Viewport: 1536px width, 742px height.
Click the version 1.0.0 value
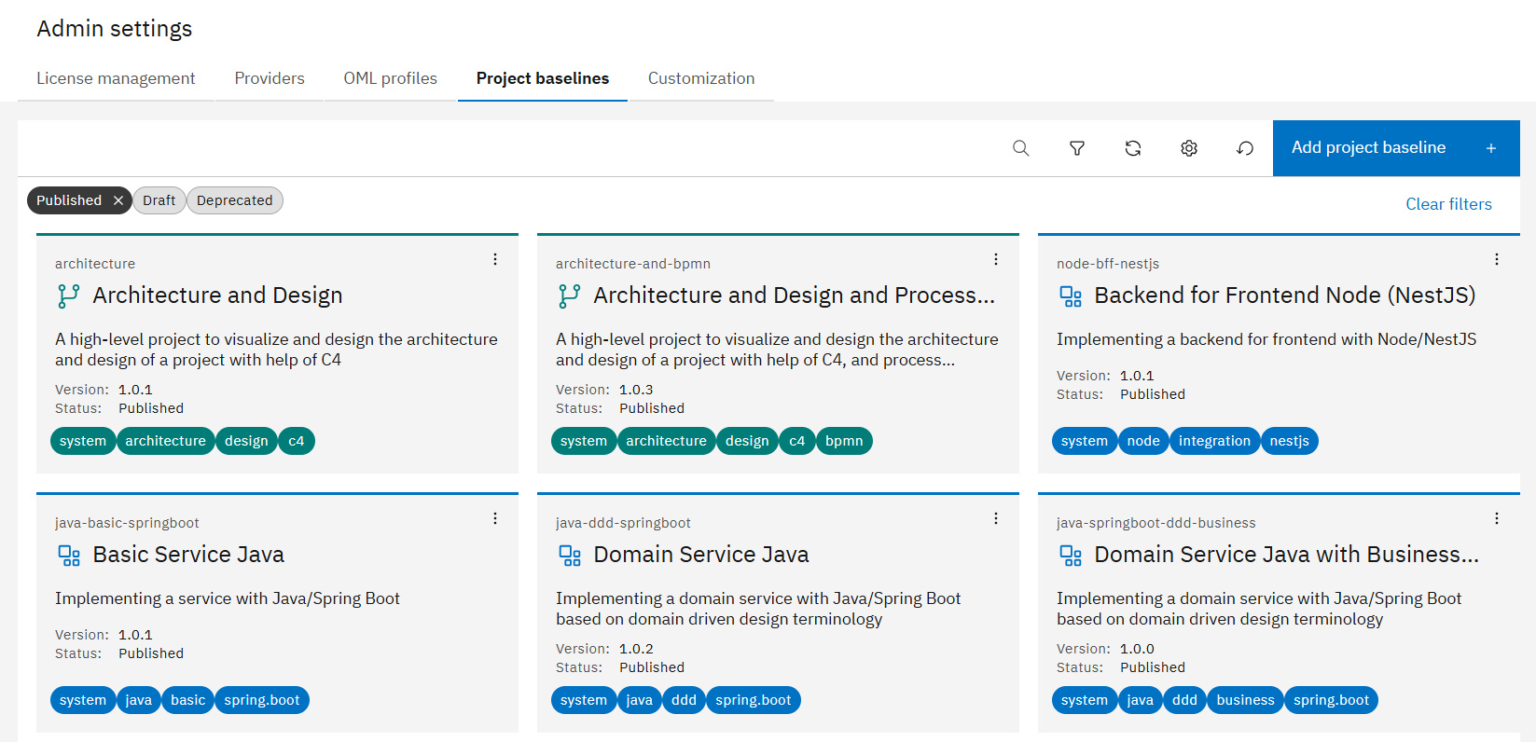tap(1137, 649)
